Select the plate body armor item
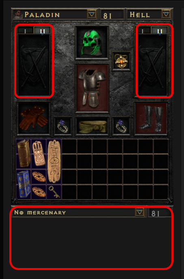184x279 pixels. click(92, 88)
